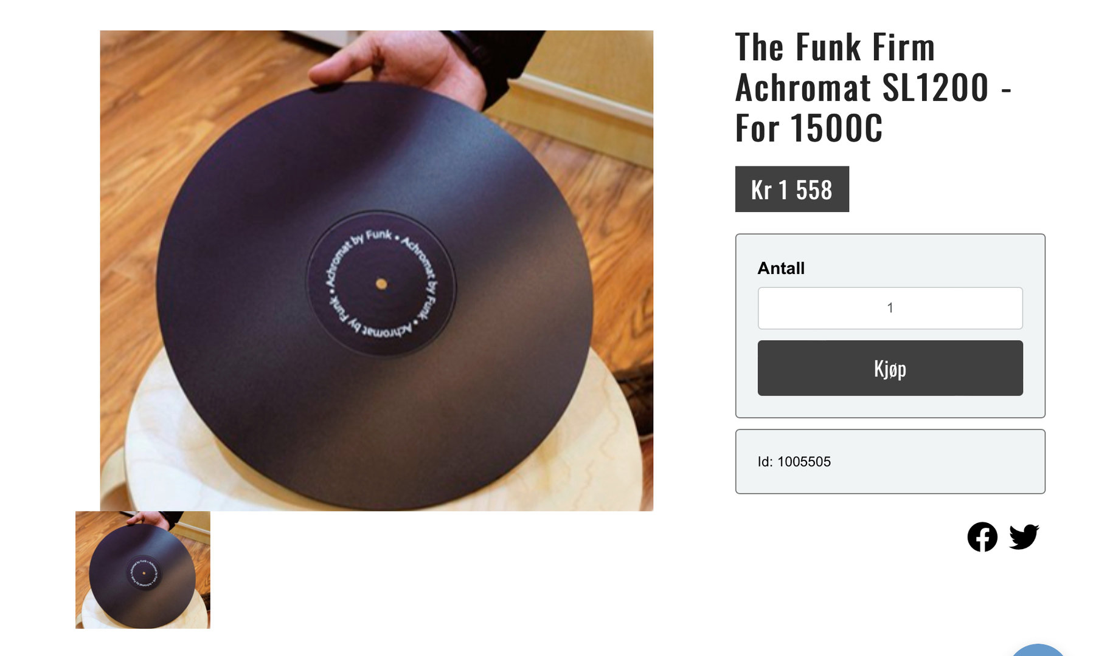The height and width of the screenshot is (656, 1096).
Task: Click the Antall label above the quantity field
Action: pyautogui.click(x=781, y=268)
